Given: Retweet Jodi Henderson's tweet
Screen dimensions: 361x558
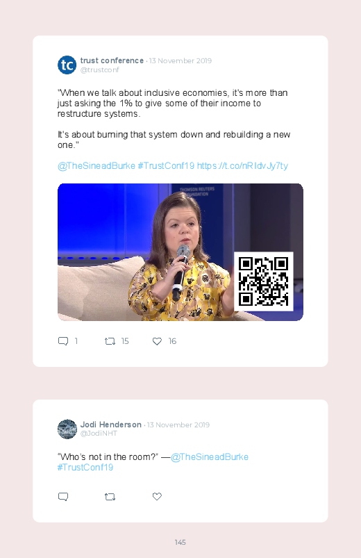Looking at the screenshot, I should click(x=110, y=496).
